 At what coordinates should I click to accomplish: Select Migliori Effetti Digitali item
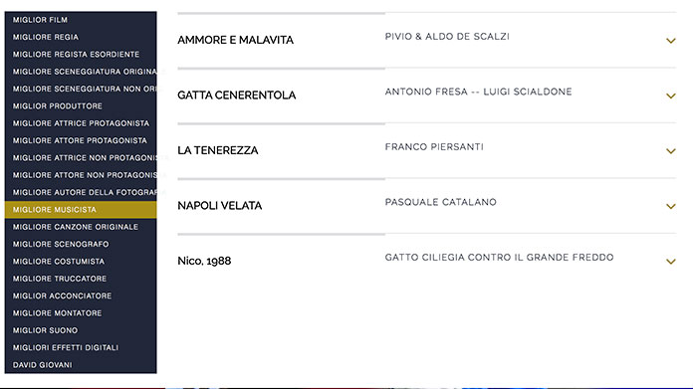click(81, 347)
